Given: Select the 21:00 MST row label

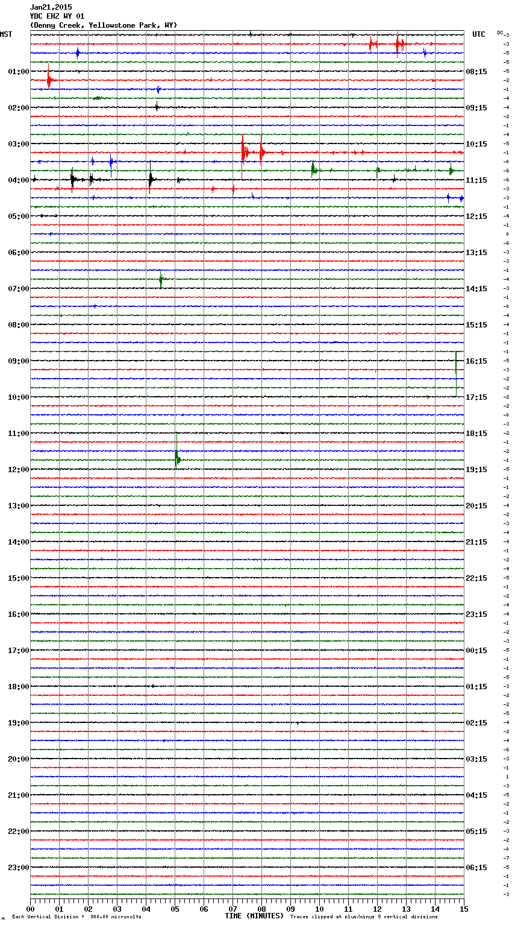Looking at the screenshot, I should [x=18, y=795].
